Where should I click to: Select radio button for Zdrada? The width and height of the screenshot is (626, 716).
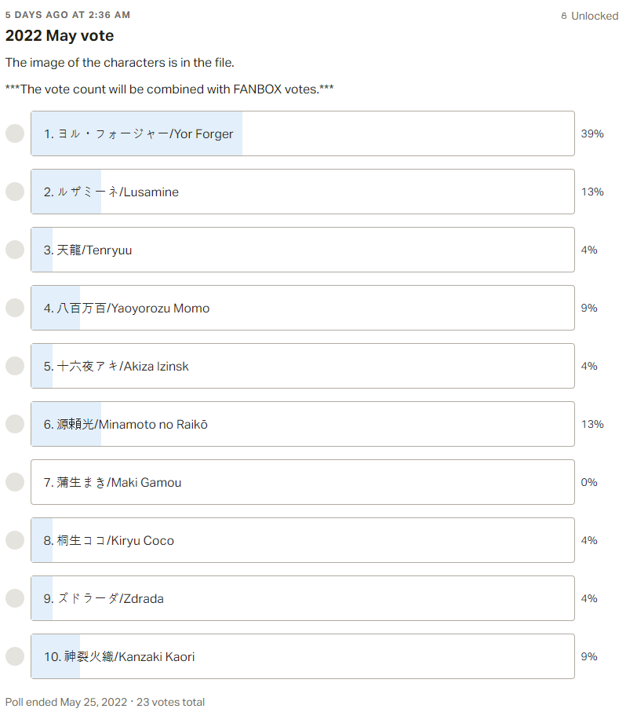[15, 598]
